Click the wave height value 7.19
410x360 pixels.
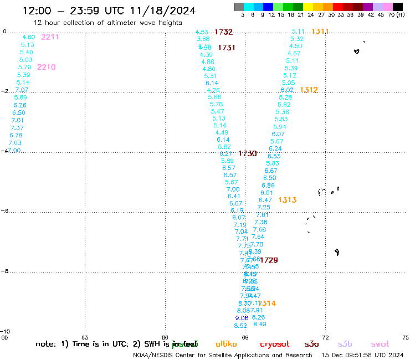(x=240, y=225)
